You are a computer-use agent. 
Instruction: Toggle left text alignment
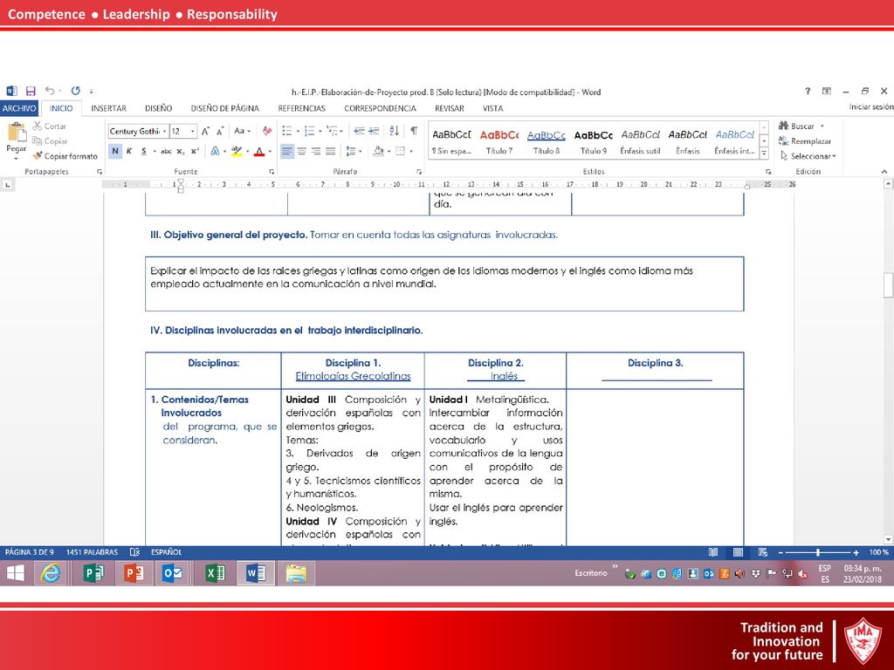pyautogui.click(x=286, y=151)
